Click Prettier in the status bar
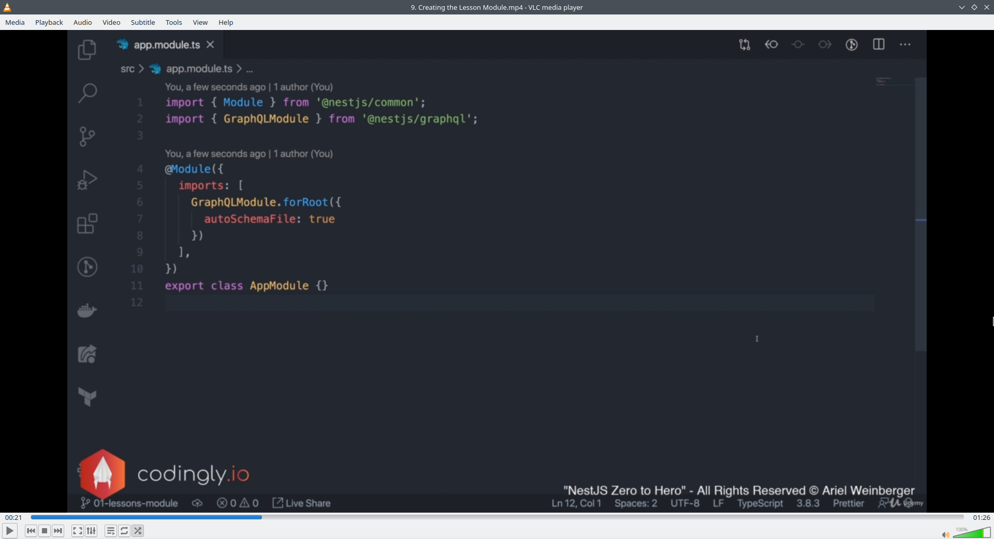This screenshot has height=539, width=994. [x=848, y=503]
